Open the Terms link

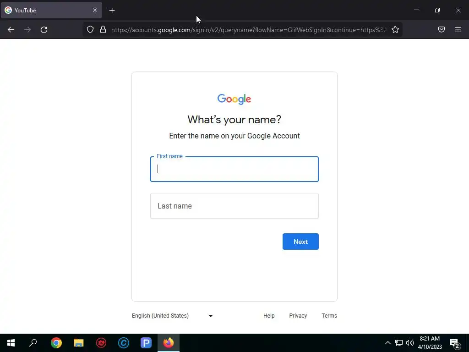329,315
